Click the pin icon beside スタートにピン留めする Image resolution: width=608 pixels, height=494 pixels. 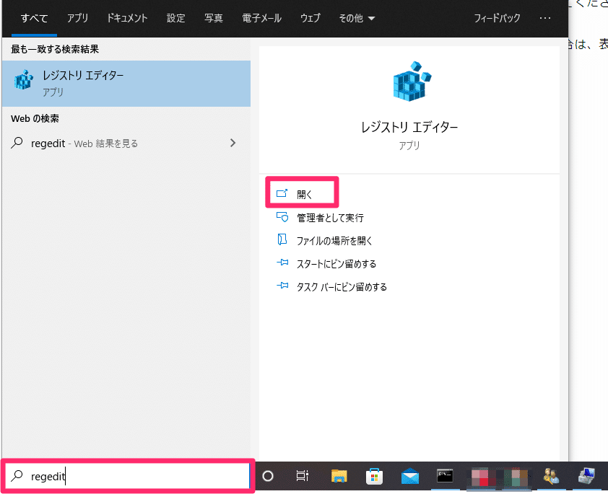(282, 263)
